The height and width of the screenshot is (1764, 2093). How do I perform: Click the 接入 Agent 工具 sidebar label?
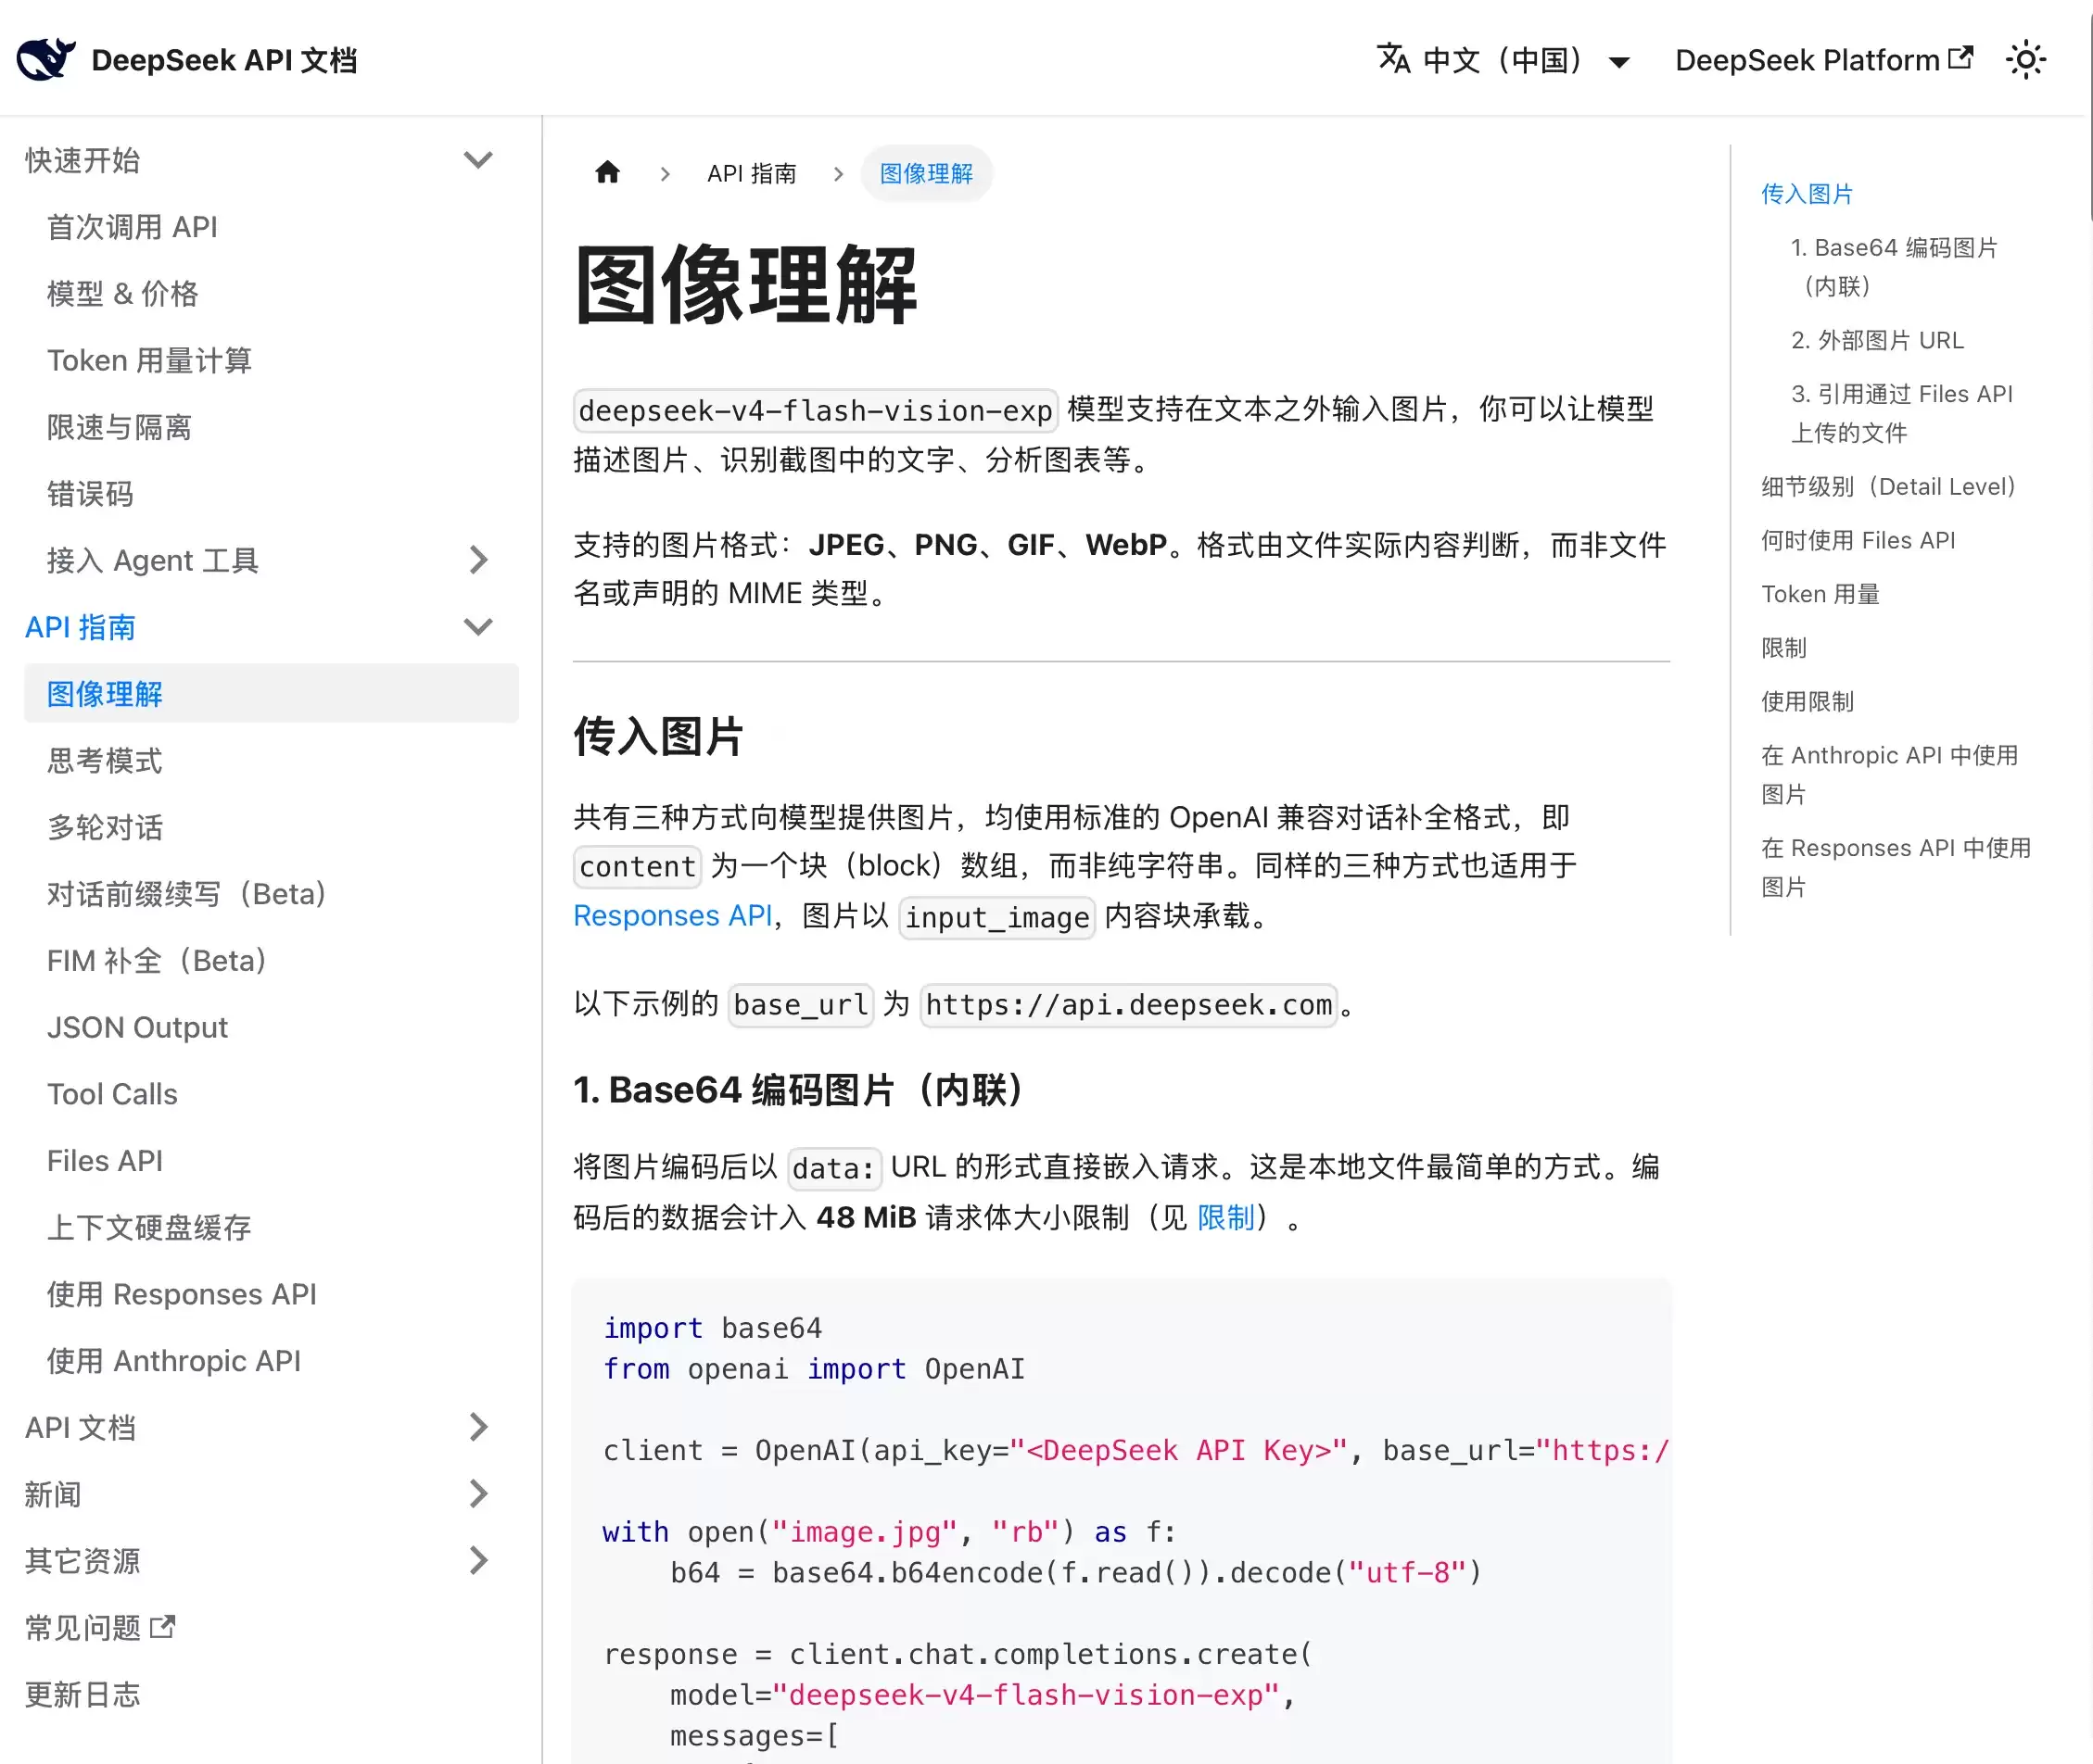(152, 560)
